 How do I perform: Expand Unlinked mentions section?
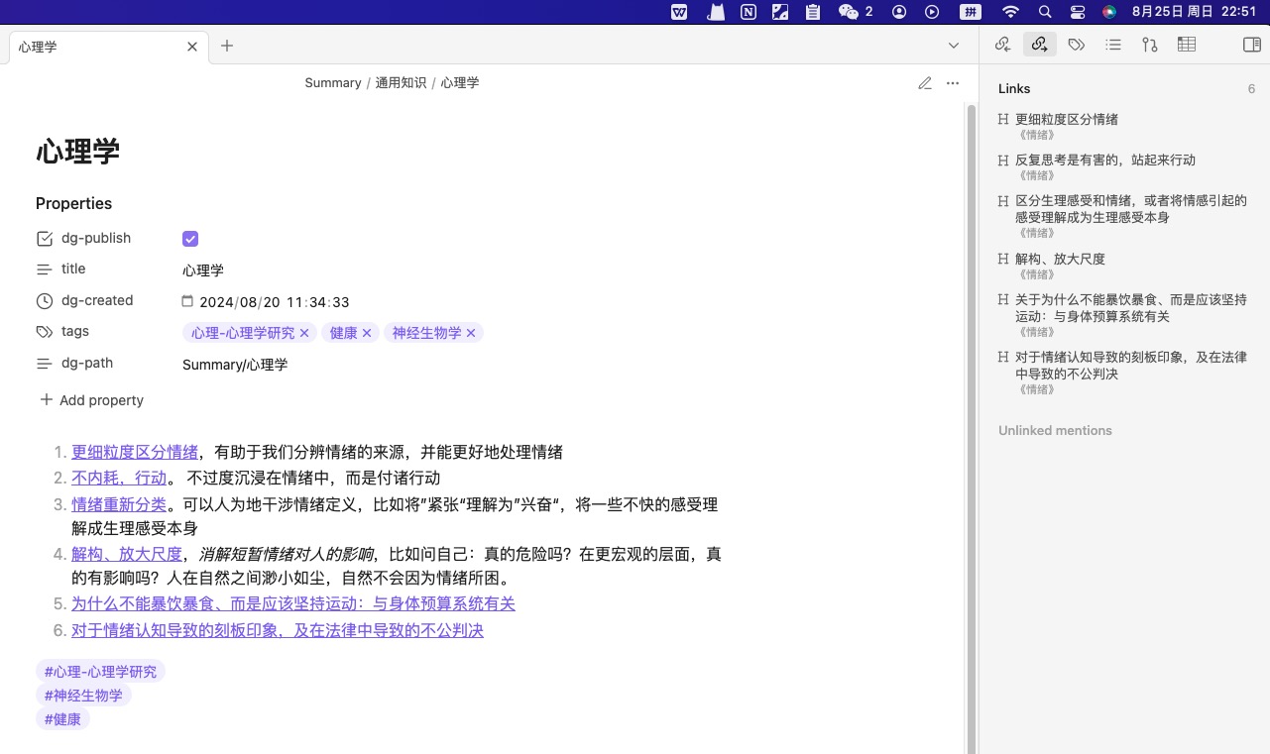1055,431
